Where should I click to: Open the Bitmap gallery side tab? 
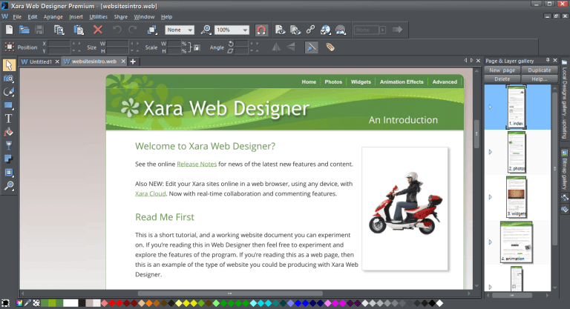pyautogui.click(x=565, y=170)
